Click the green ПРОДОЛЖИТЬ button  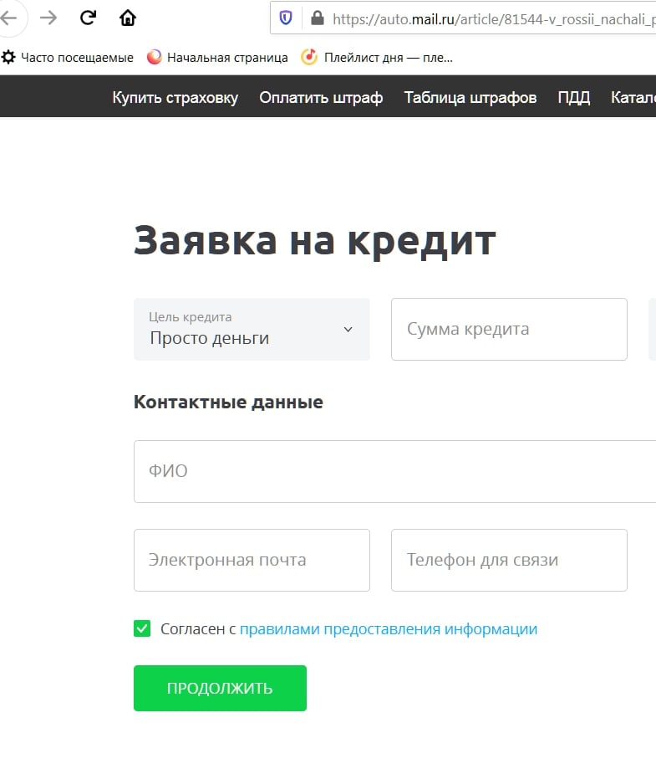point(220,688)
